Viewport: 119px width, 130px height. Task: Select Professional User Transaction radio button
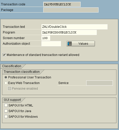[x=6, y=77]
